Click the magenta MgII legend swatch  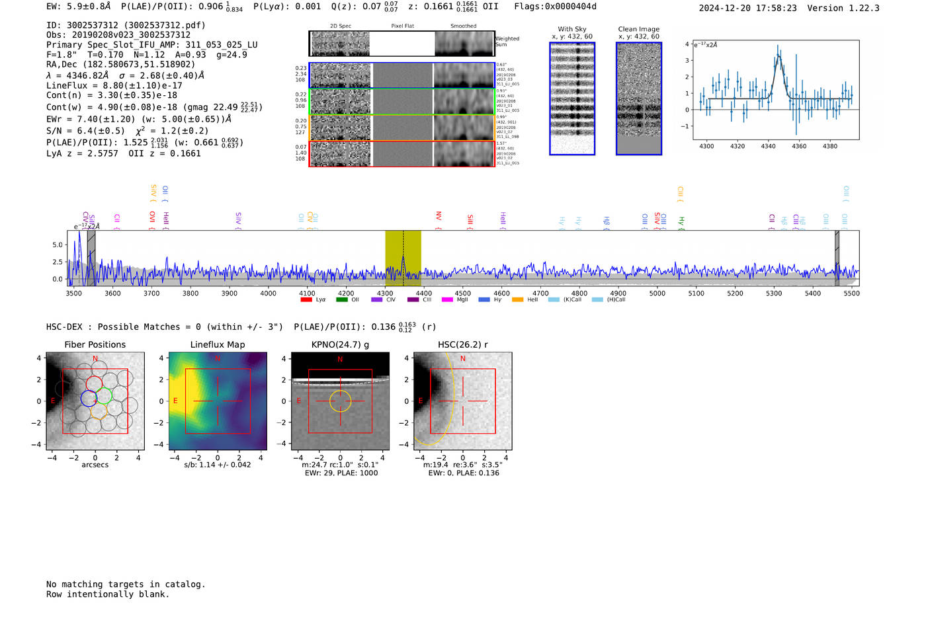[447, 300]
